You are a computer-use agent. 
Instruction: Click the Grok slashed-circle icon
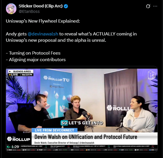coord(148,6)
